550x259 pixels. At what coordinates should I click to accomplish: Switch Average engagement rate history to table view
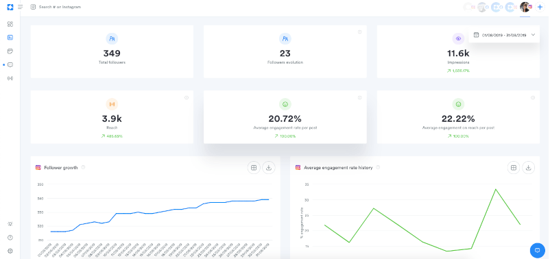click(x=514, y=167)
